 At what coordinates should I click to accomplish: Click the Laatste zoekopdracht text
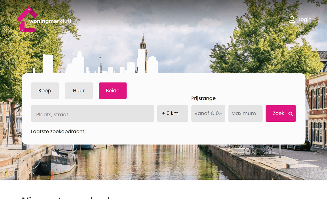pos(58,132)
